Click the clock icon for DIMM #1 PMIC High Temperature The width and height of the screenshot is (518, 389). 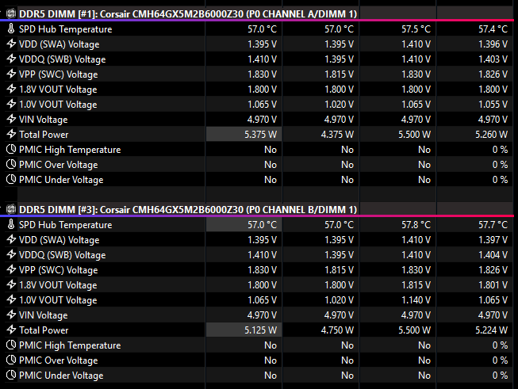[11, 149]
